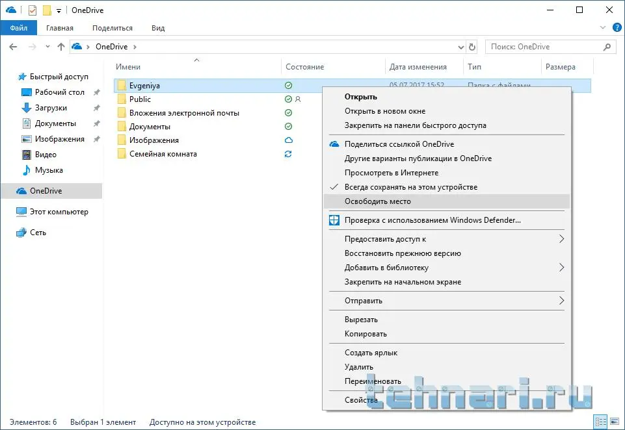Switch to details view in status bar
The width and height of the screenshot is (625, 430).
click(600, 422)
